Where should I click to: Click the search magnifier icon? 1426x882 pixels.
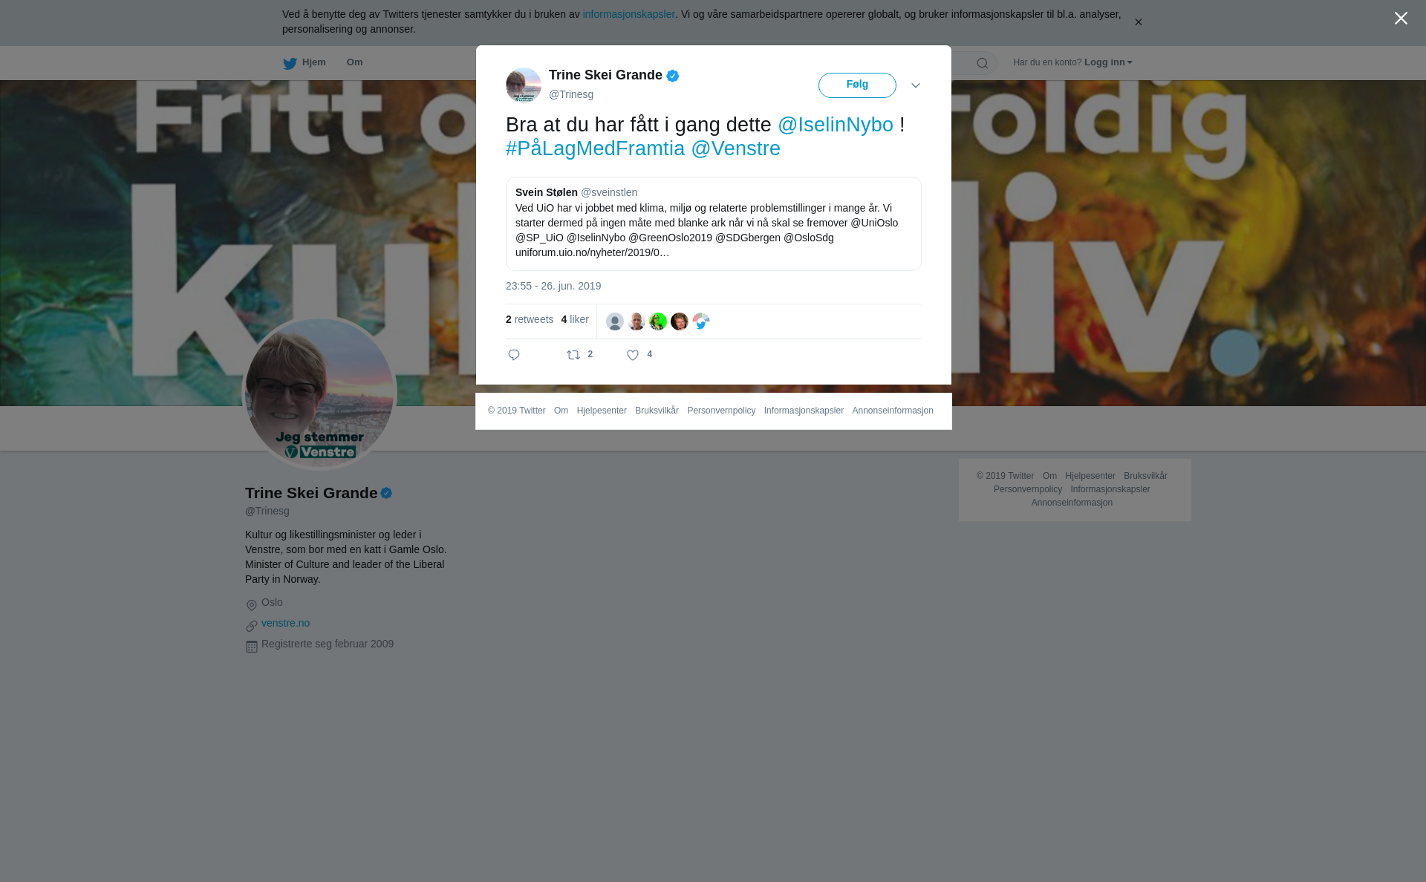pyautogui.click(x=983, y=63)
